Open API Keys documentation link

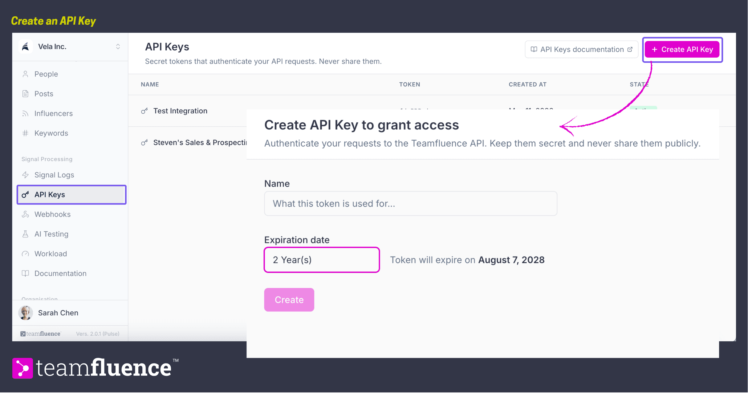pos(581,50)
